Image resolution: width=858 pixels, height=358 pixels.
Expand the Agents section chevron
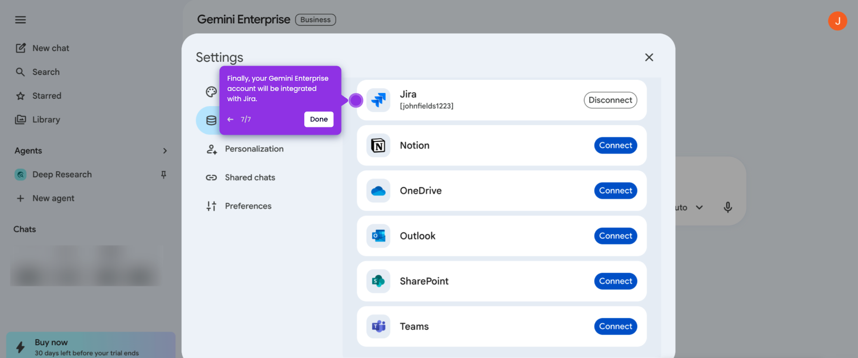coord(165,151)
